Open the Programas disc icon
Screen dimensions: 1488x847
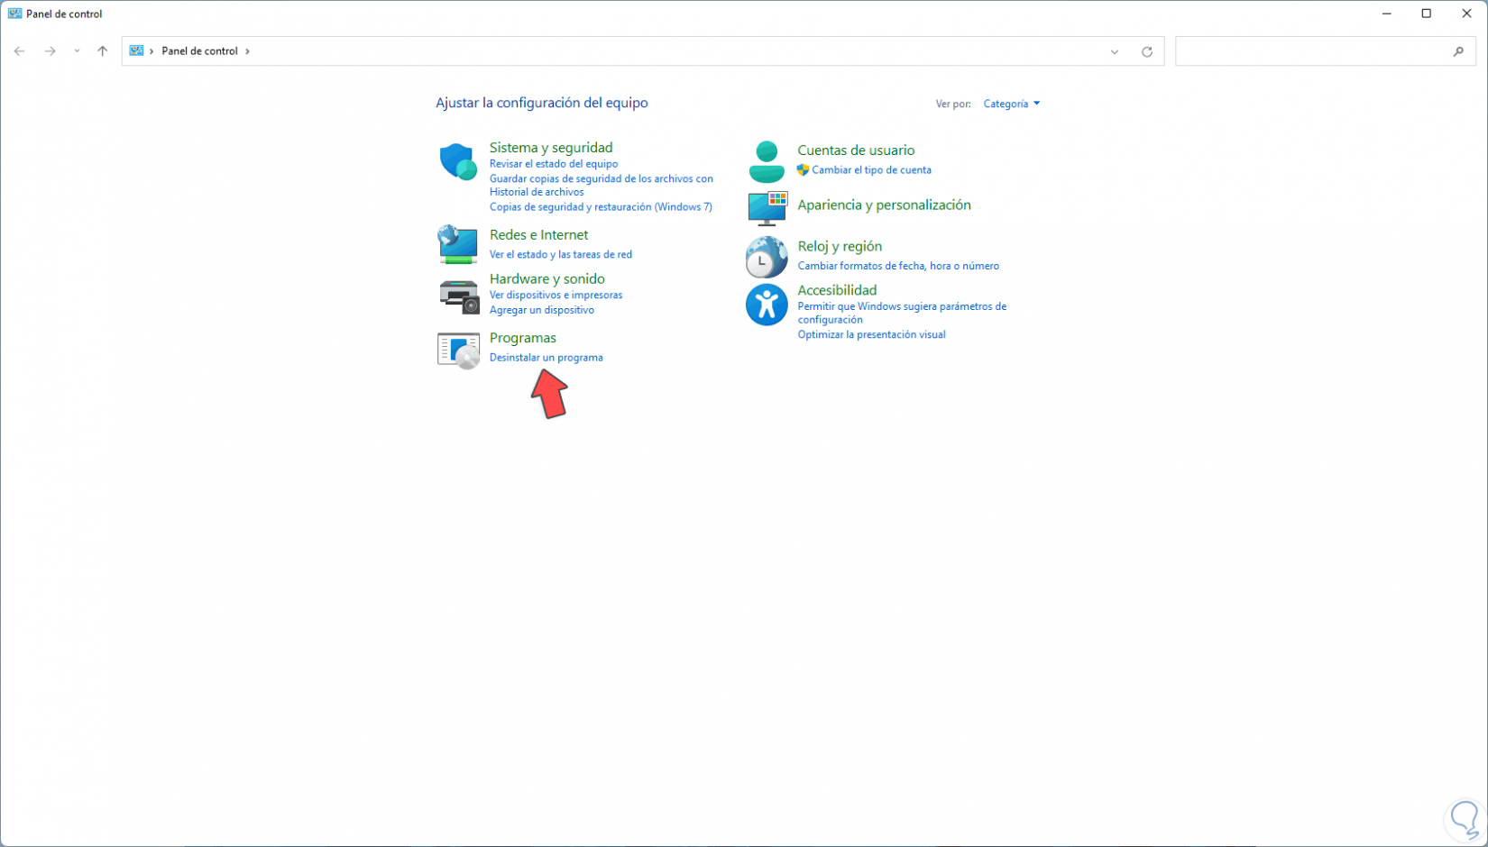(x=458, y=351)
